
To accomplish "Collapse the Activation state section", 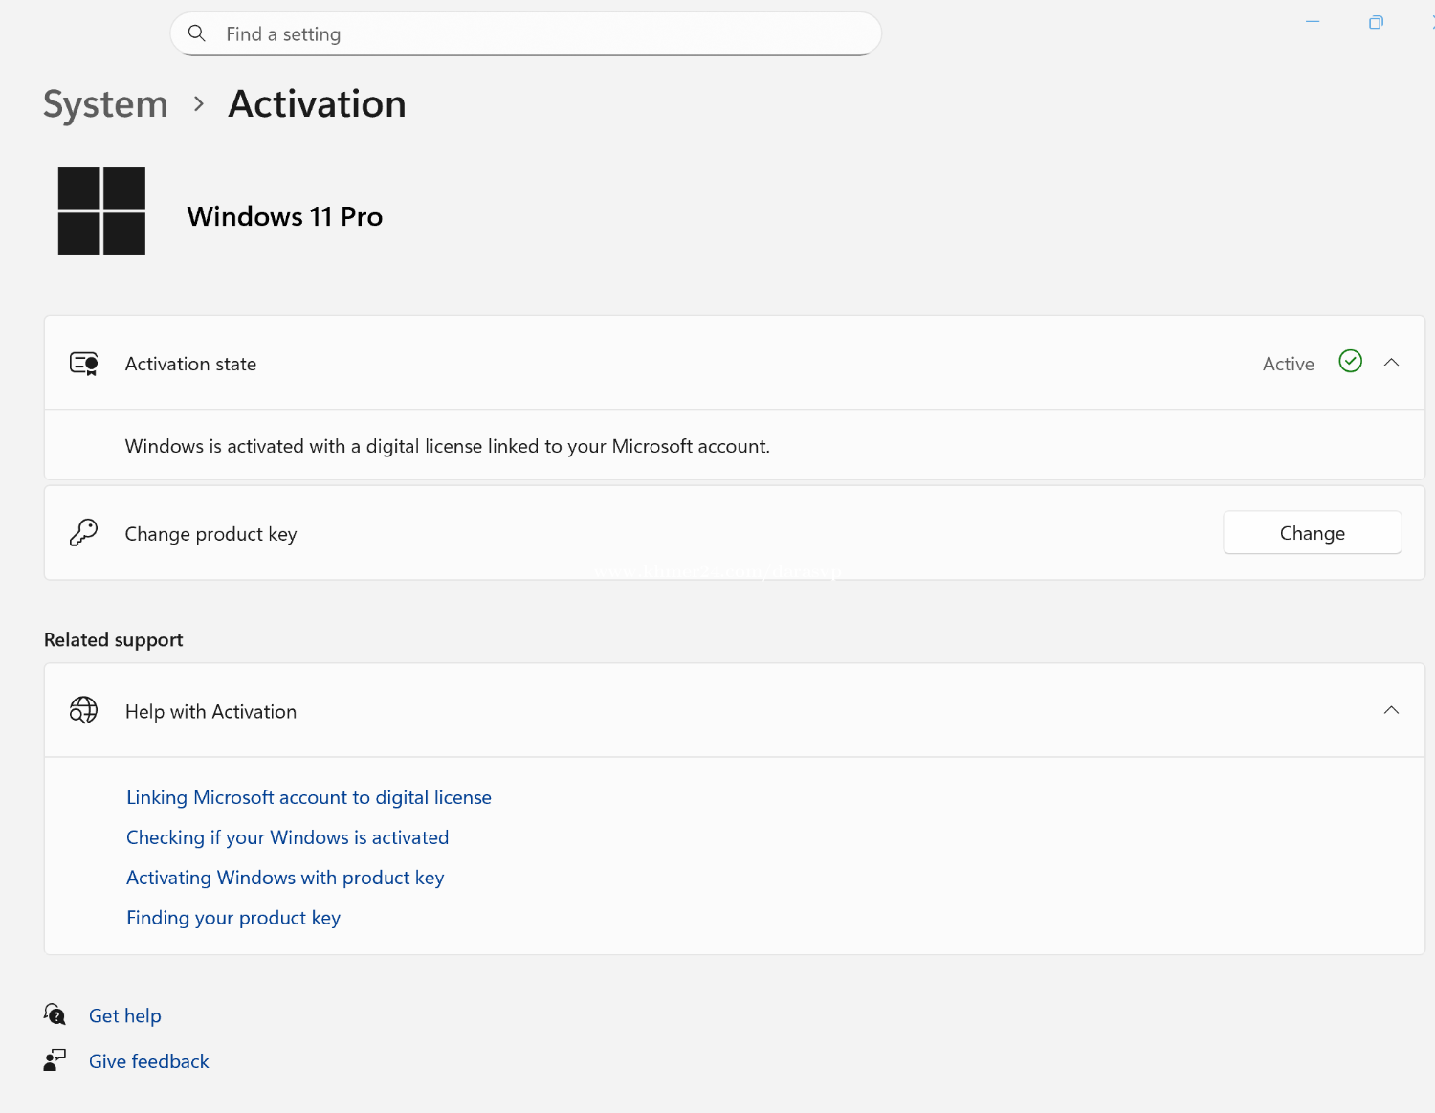I will pyautogui.click(x=1391, y=363).
